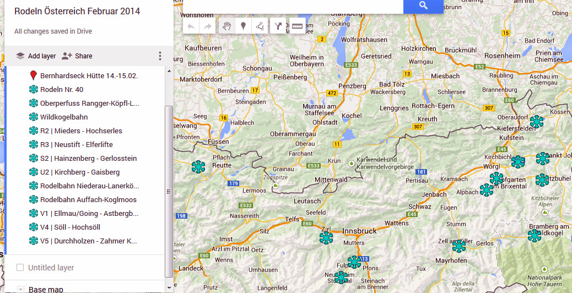
Task: Click the undo arrow tool
Action: pos(191,26)
